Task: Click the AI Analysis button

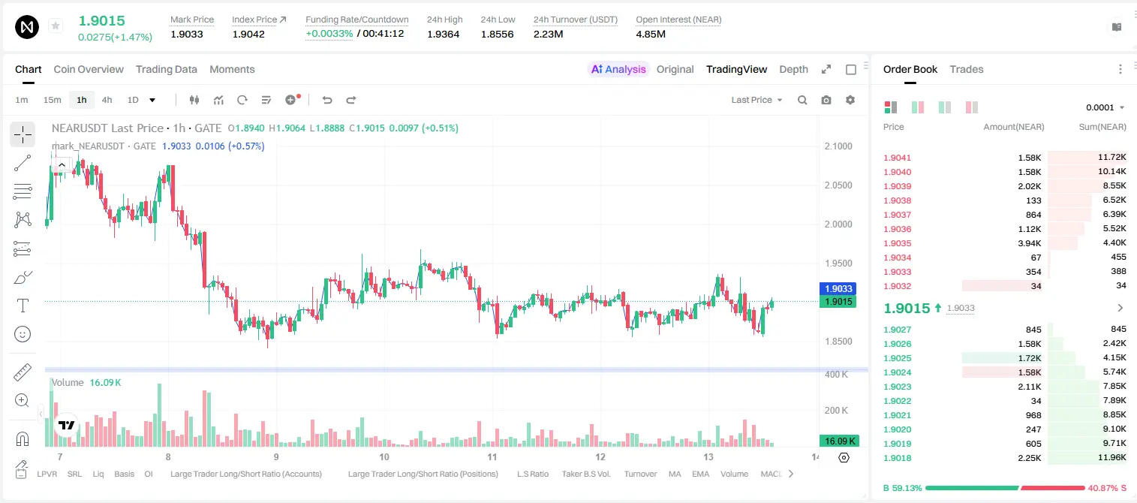Action: click(618, 69)
